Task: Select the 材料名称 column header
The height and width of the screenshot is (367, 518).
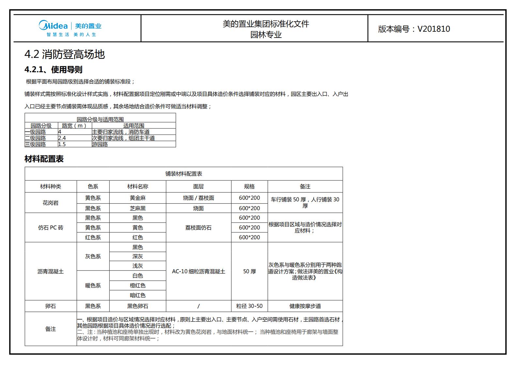Action: coord(138,187)
